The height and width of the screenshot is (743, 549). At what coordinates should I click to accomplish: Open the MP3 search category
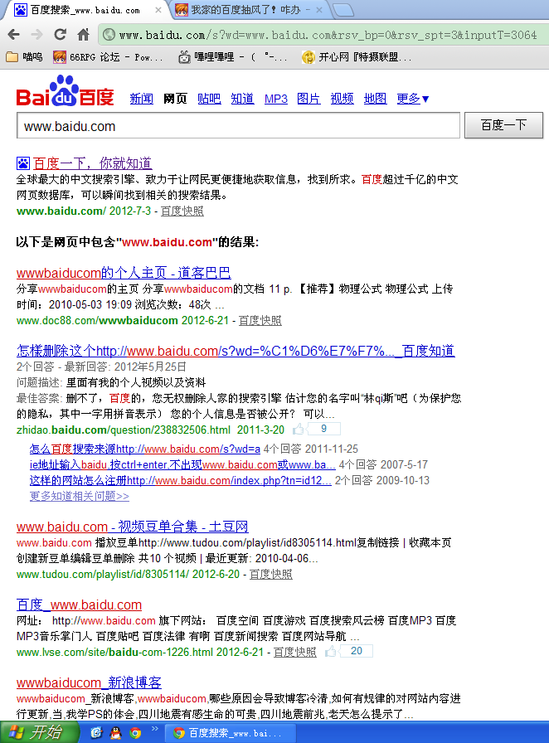(x=276, y=99)
